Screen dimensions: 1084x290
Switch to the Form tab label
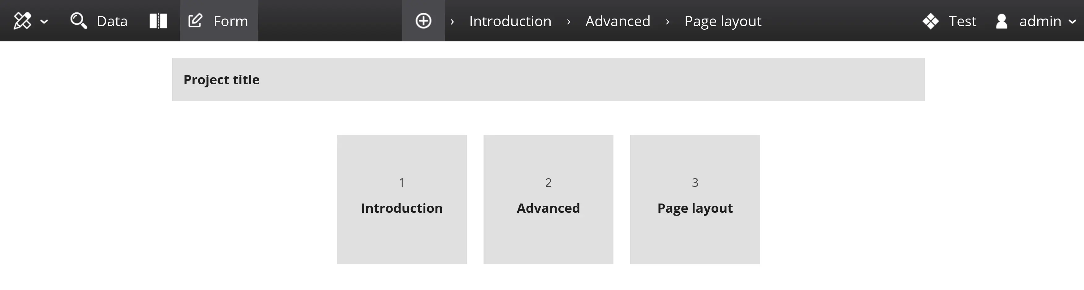(230, 21)
